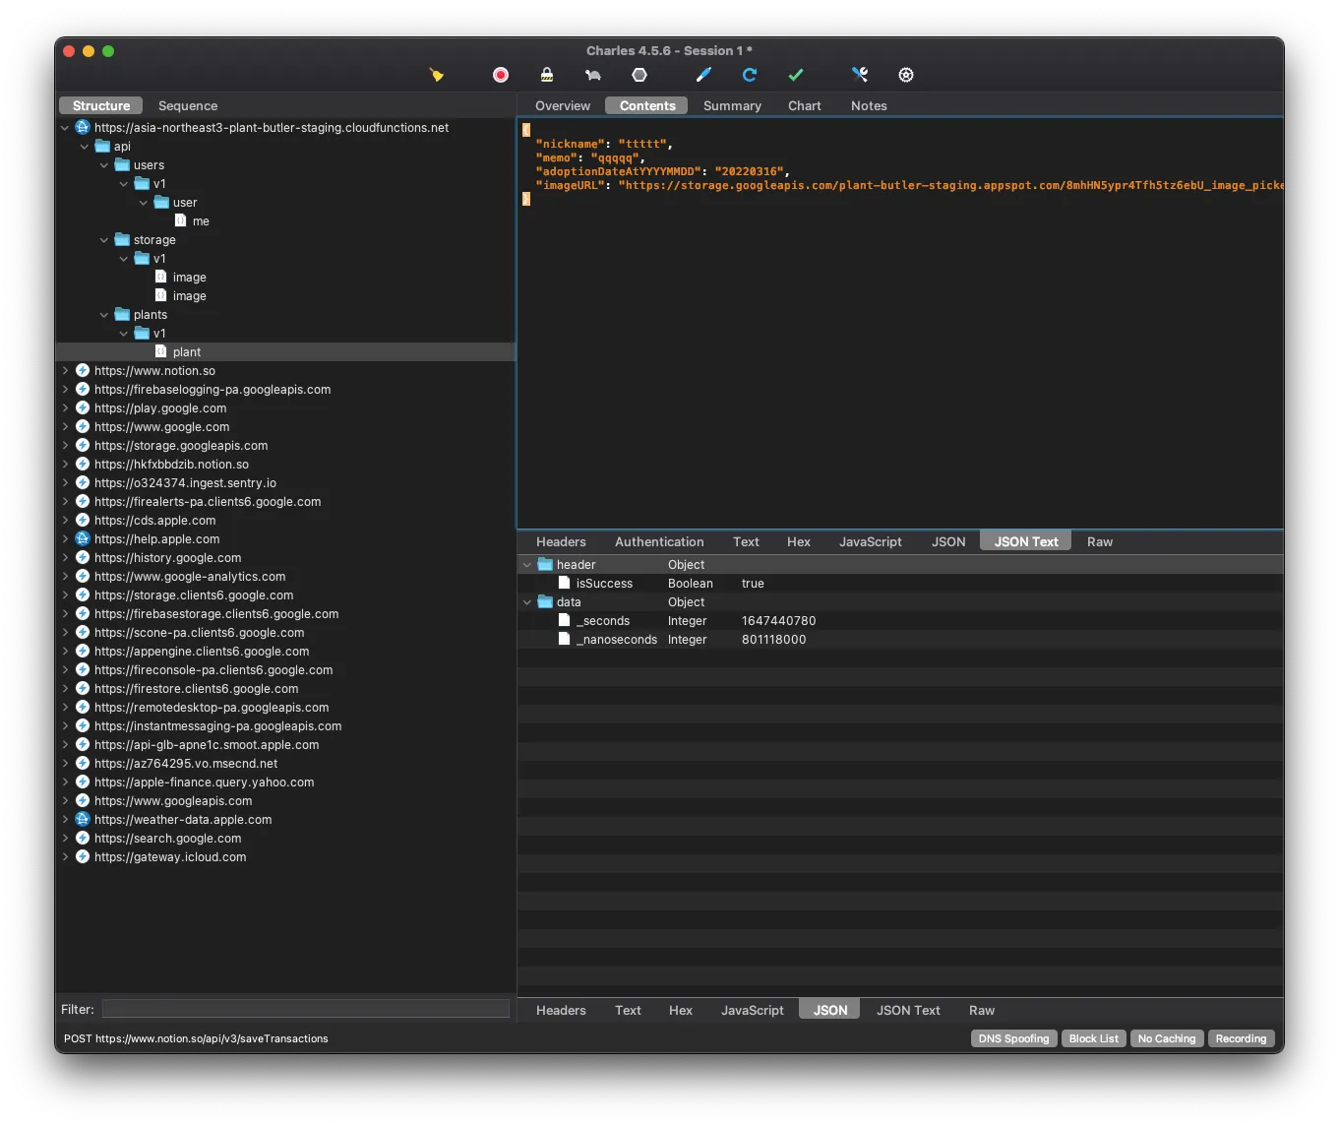The width and height of the screenshot is (1339, 1126).
Task: Collapse the header object in JSON view
Action: (x=527, y=565)
